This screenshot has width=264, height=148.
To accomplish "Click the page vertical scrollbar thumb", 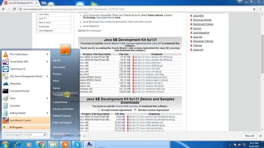I will [262, 54].
